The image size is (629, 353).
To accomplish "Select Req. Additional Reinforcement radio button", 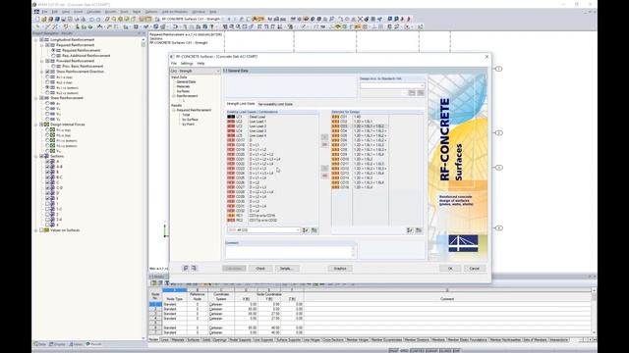I will (53, 56).
